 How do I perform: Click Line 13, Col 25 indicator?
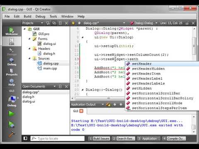click(171, 23)
